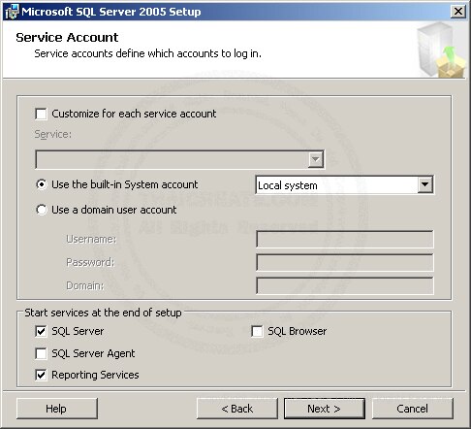Click the Help button
Image resolution: width=471 pixels, height=429 pixels.
pos(57,409)
